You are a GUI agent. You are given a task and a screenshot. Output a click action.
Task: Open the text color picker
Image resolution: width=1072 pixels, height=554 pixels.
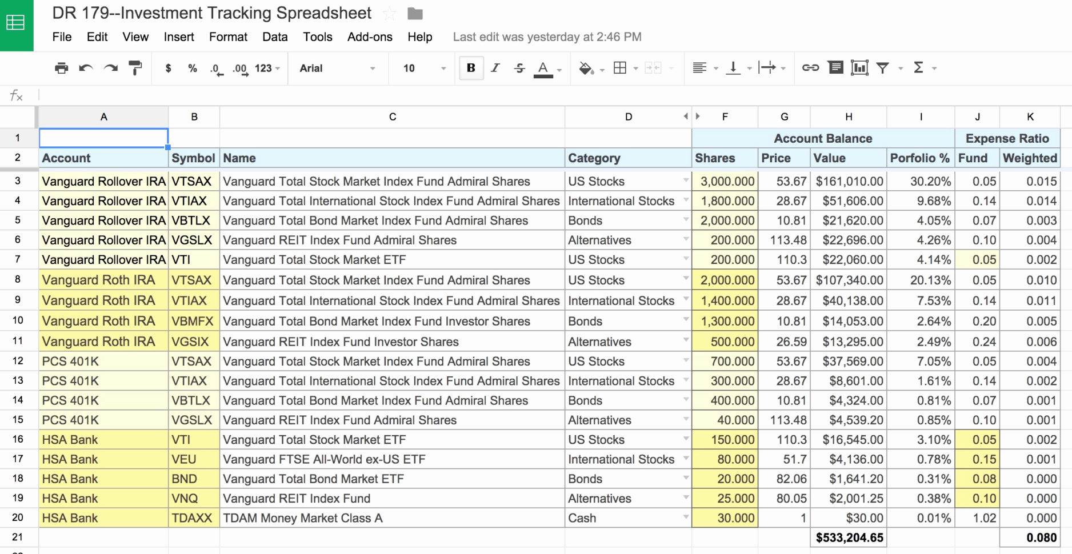(x=543, y=68)
